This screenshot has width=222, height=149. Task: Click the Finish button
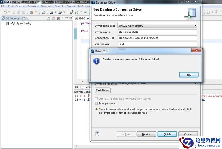tap(167, 134)
